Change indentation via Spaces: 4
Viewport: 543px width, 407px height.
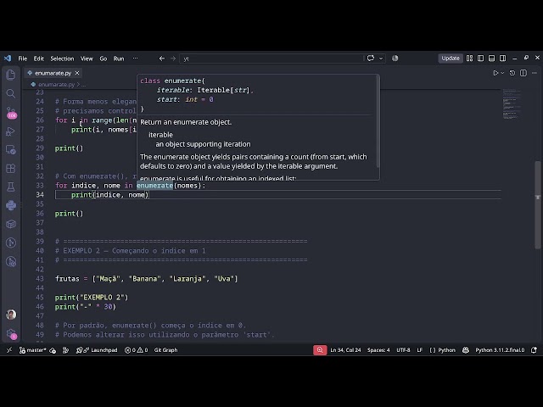378,350
